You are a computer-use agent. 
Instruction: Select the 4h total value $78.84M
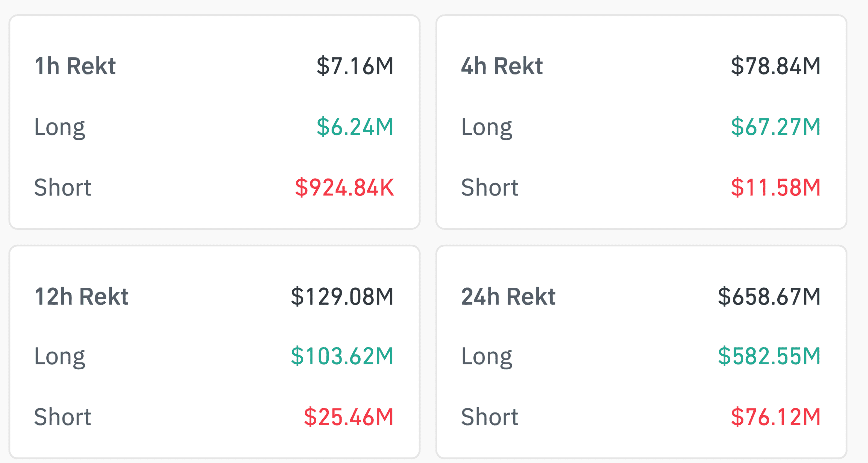point(775,66)
